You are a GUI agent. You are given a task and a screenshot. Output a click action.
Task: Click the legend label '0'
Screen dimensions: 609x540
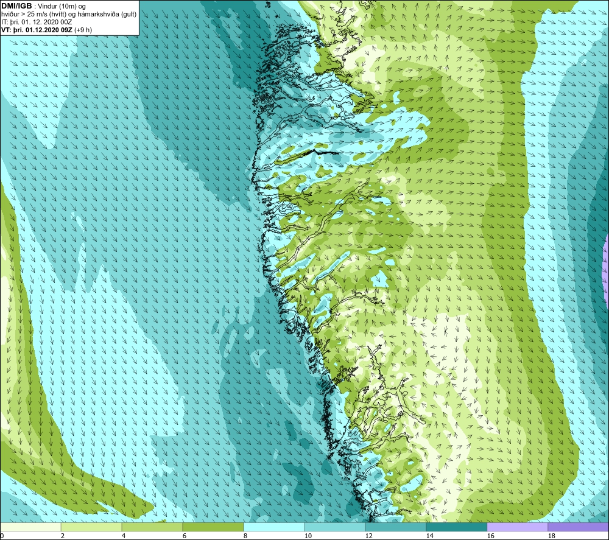(2, 536)
